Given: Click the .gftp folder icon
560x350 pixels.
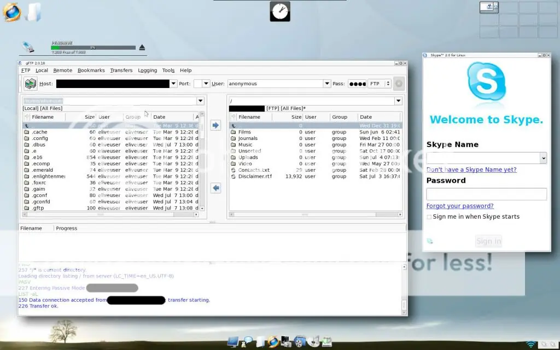Looking at the screenshot, I should point(26,208).
